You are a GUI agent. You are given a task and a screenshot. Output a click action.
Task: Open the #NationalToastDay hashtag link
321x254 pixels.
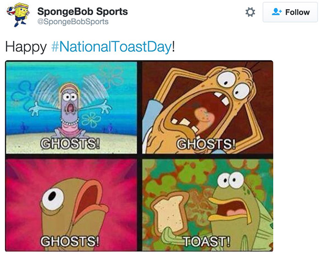[x=111, y=47]
